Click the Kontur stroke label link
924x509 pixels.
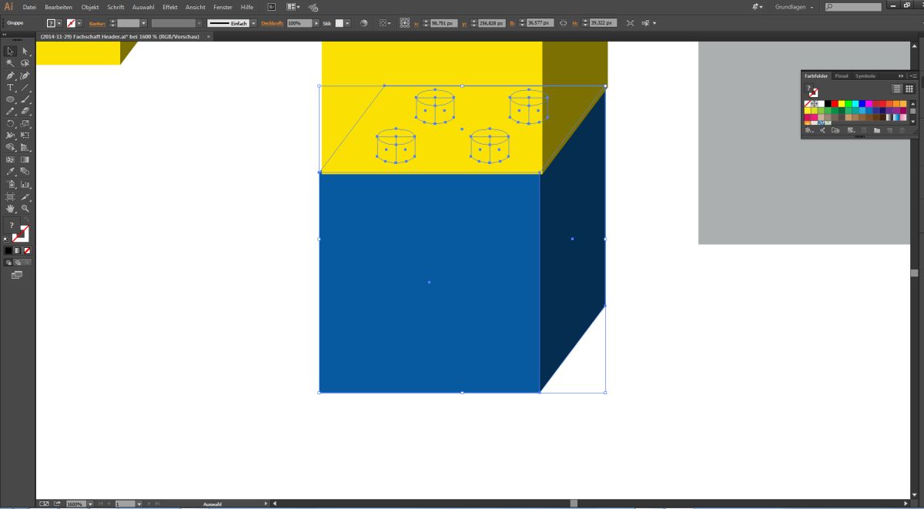pos(97,23)
